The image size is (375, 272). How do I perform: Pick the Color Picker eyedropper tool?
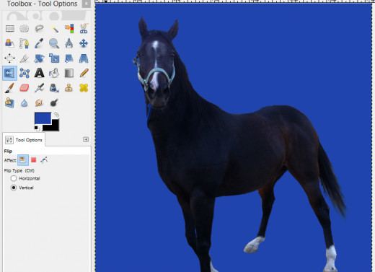click(39, 43)
